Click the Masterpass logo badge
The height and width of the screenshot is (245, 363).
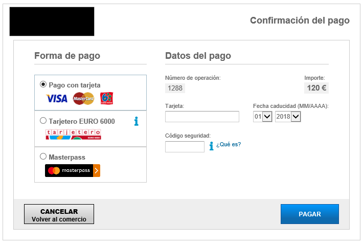(73, 170)
